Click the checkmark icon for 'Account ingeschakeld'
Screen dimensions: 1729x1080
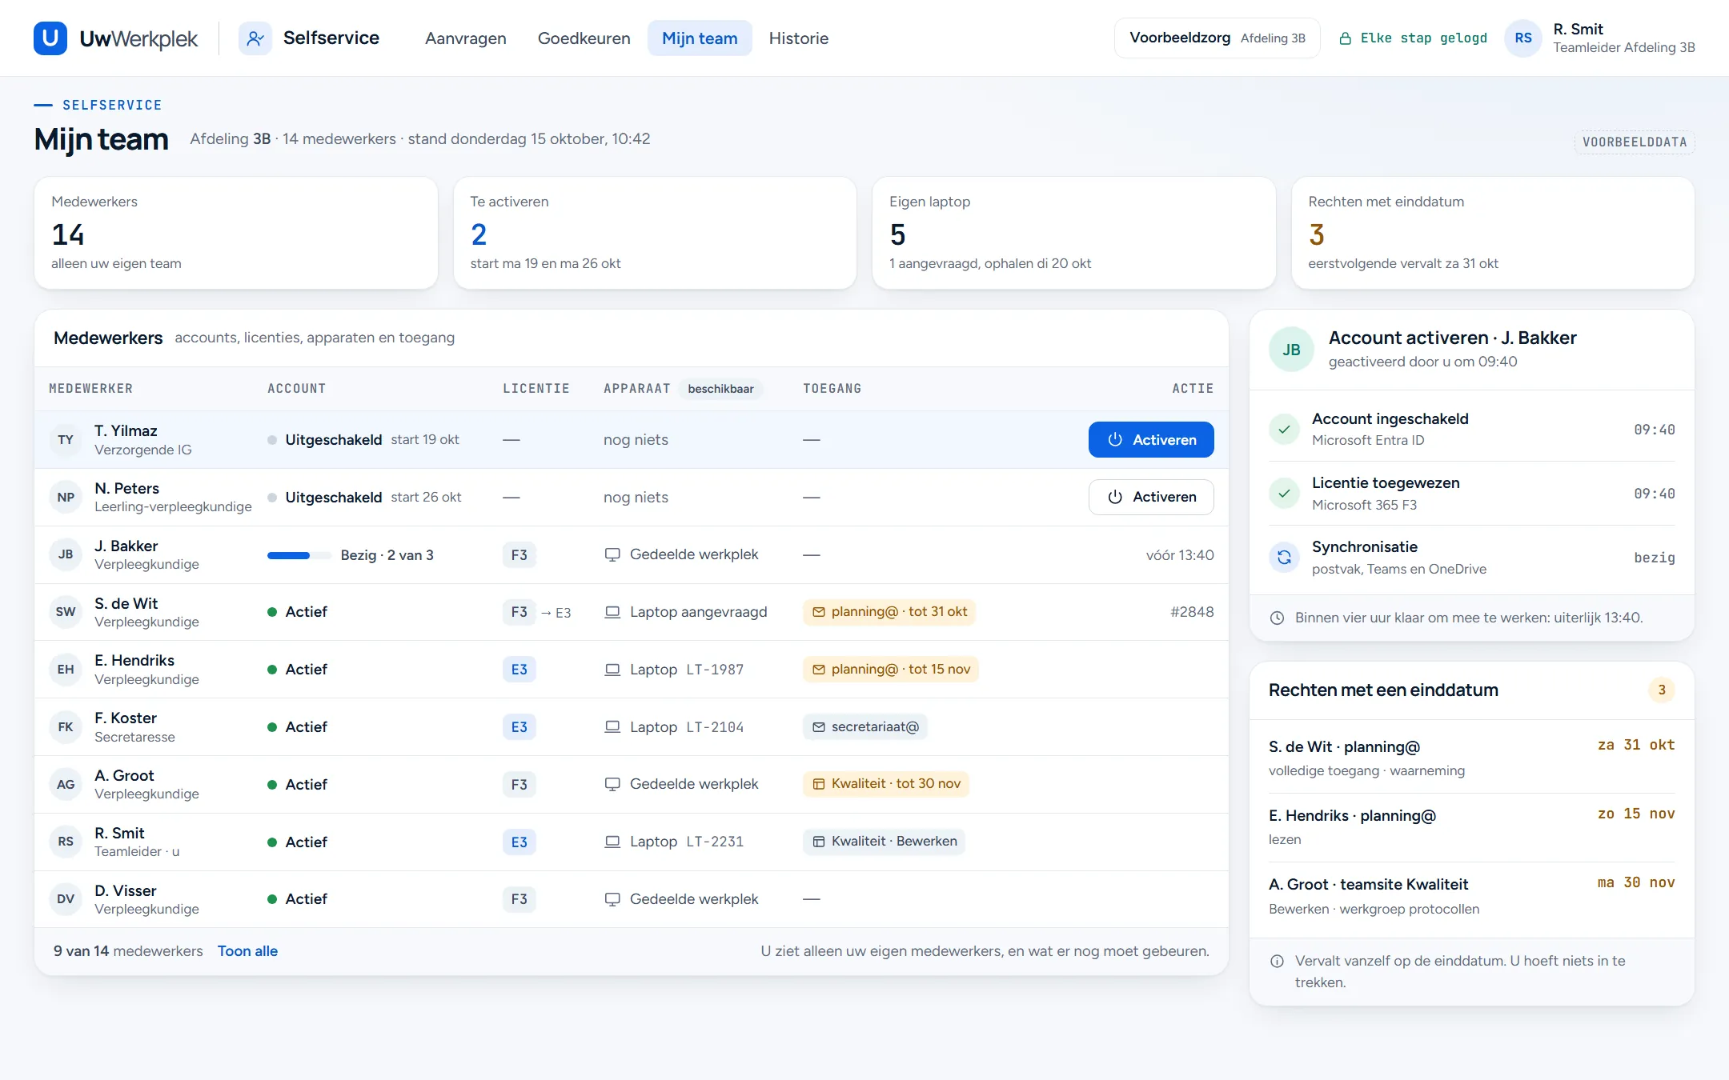1284,429
